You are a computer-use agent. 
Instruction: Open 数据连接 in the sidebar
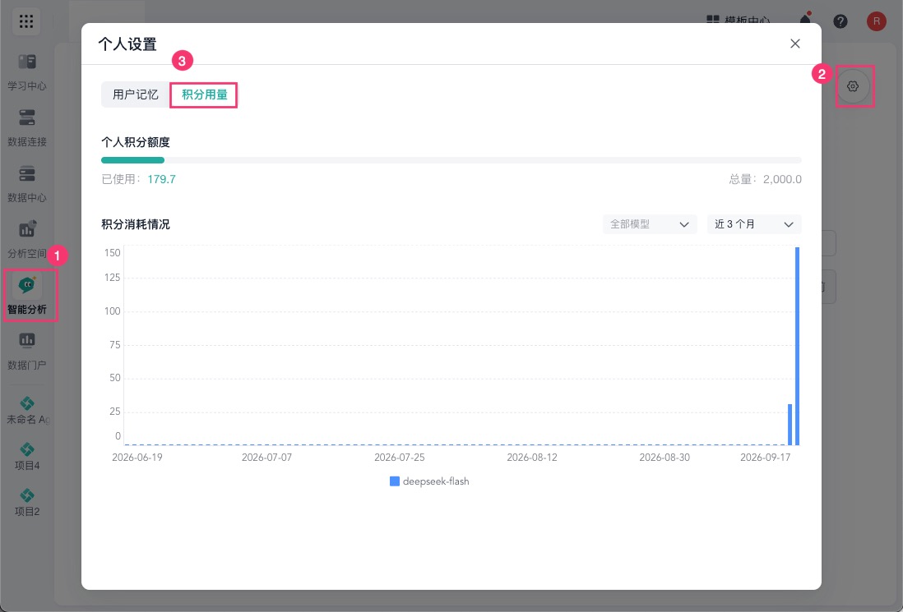27,128
